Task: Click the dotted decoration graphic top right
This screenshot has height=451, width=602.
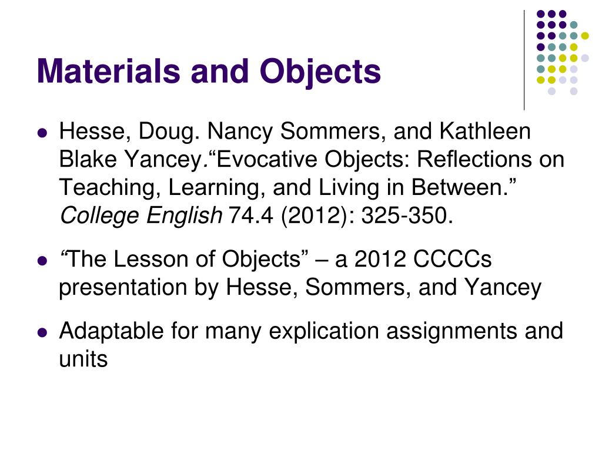Action: 563,52
